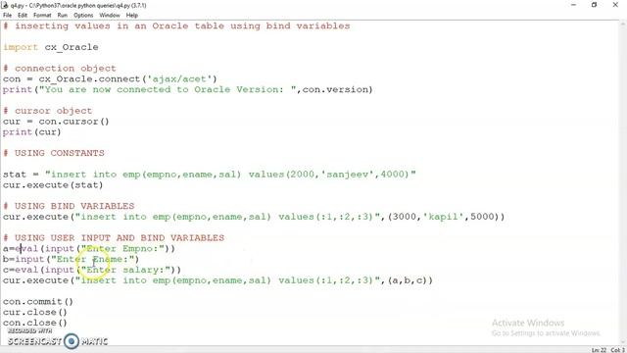This screenshot has width=627, height=353.
Task: Click the '# USING BIND VARIABLES' comment
Action: coord(69,206)
